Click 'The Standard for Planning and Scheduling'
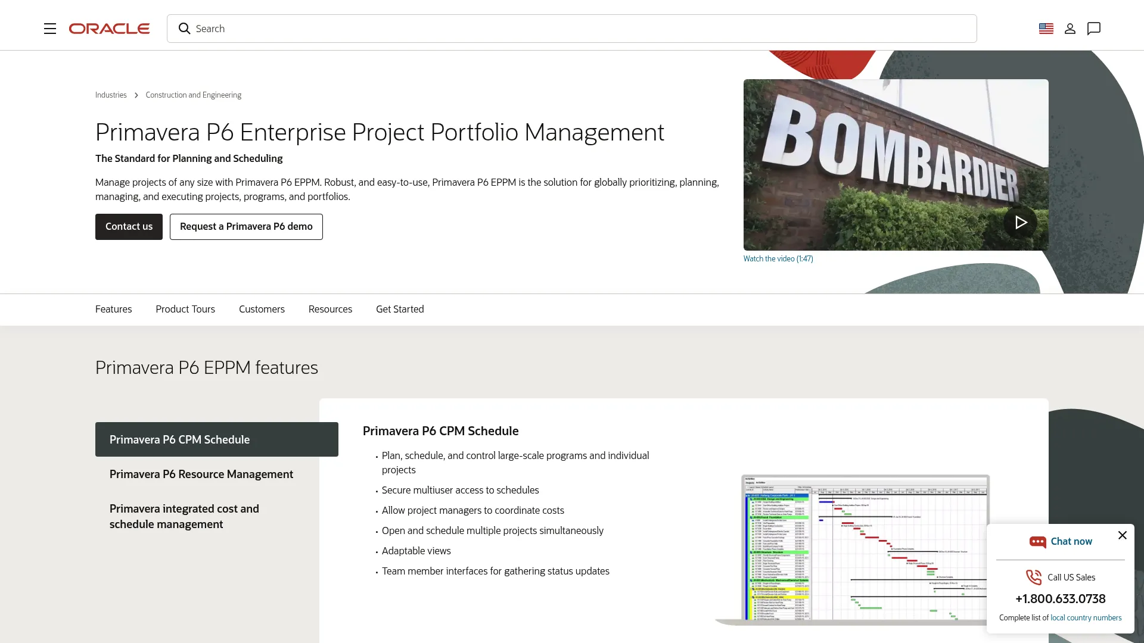Screen dimensions: 1144x643 click(189, 158)
